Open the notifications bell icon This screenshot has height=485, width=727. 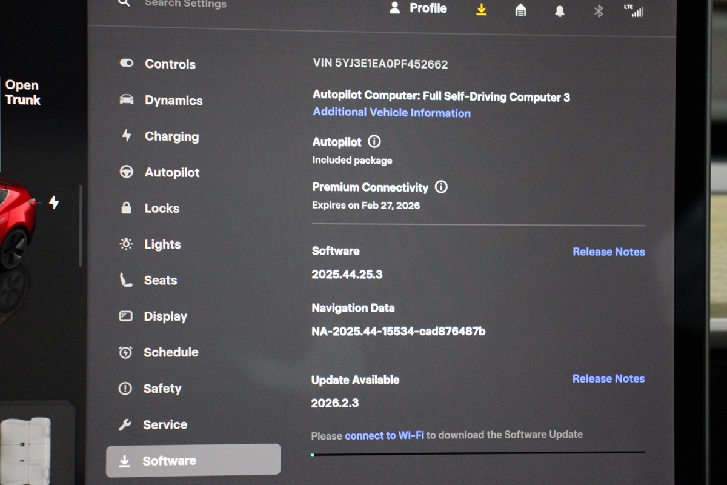[x=560, y=11]
